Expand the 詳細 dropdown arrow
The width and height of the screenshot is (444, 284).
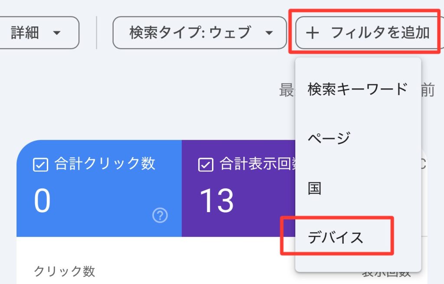tap(56, 33)
